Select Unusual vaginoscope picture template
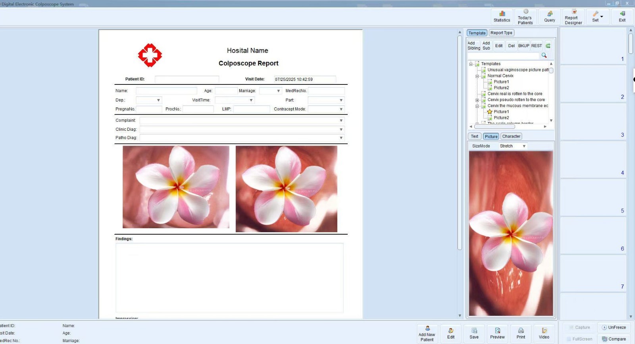 518,70
